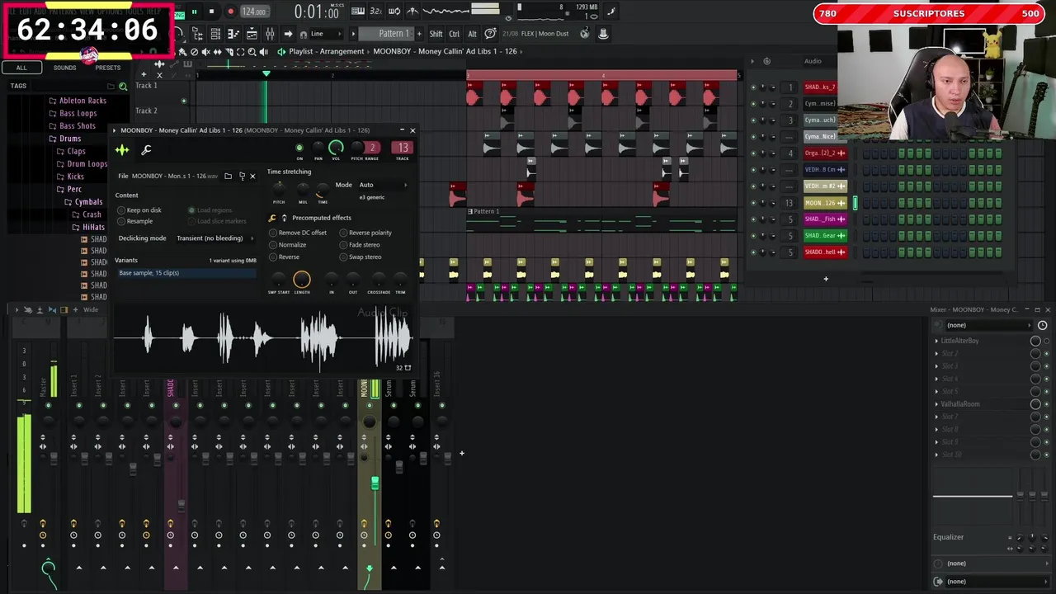Adjust the sampler PAN knob
This screenshot has height=594, width=1056.
(x=318, y=148)
